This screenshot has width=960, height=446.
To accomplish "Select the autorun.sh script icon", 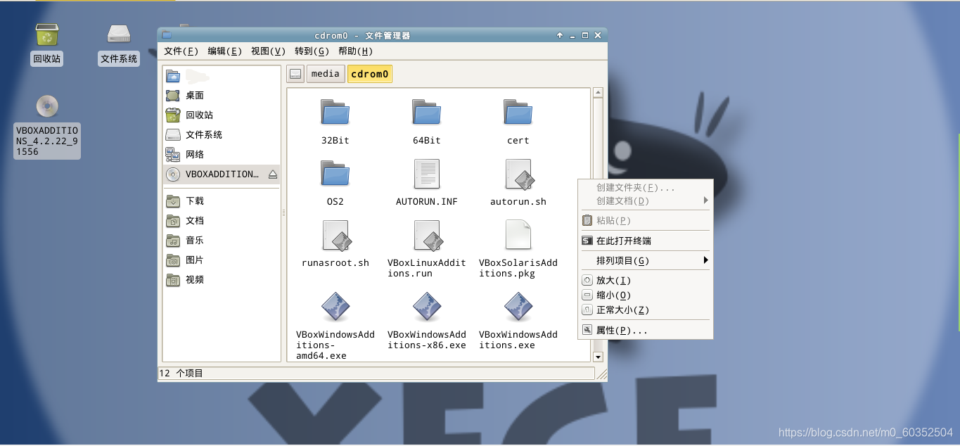I will tap(518, 174).
